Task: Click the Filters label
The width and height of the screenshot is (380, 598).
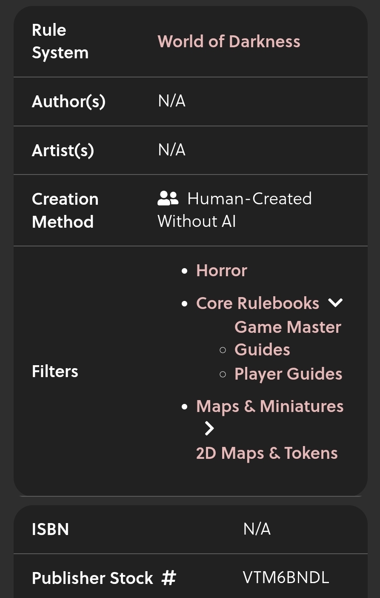Action: [55, 371]
